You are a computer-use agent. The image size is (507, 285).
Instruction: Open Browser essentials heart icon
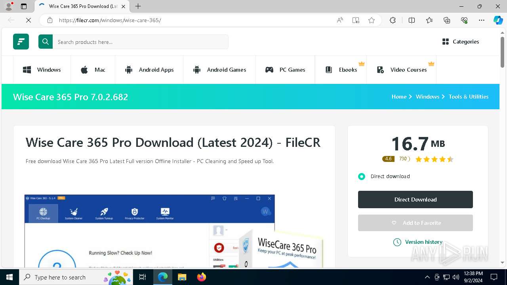[464, 20]
